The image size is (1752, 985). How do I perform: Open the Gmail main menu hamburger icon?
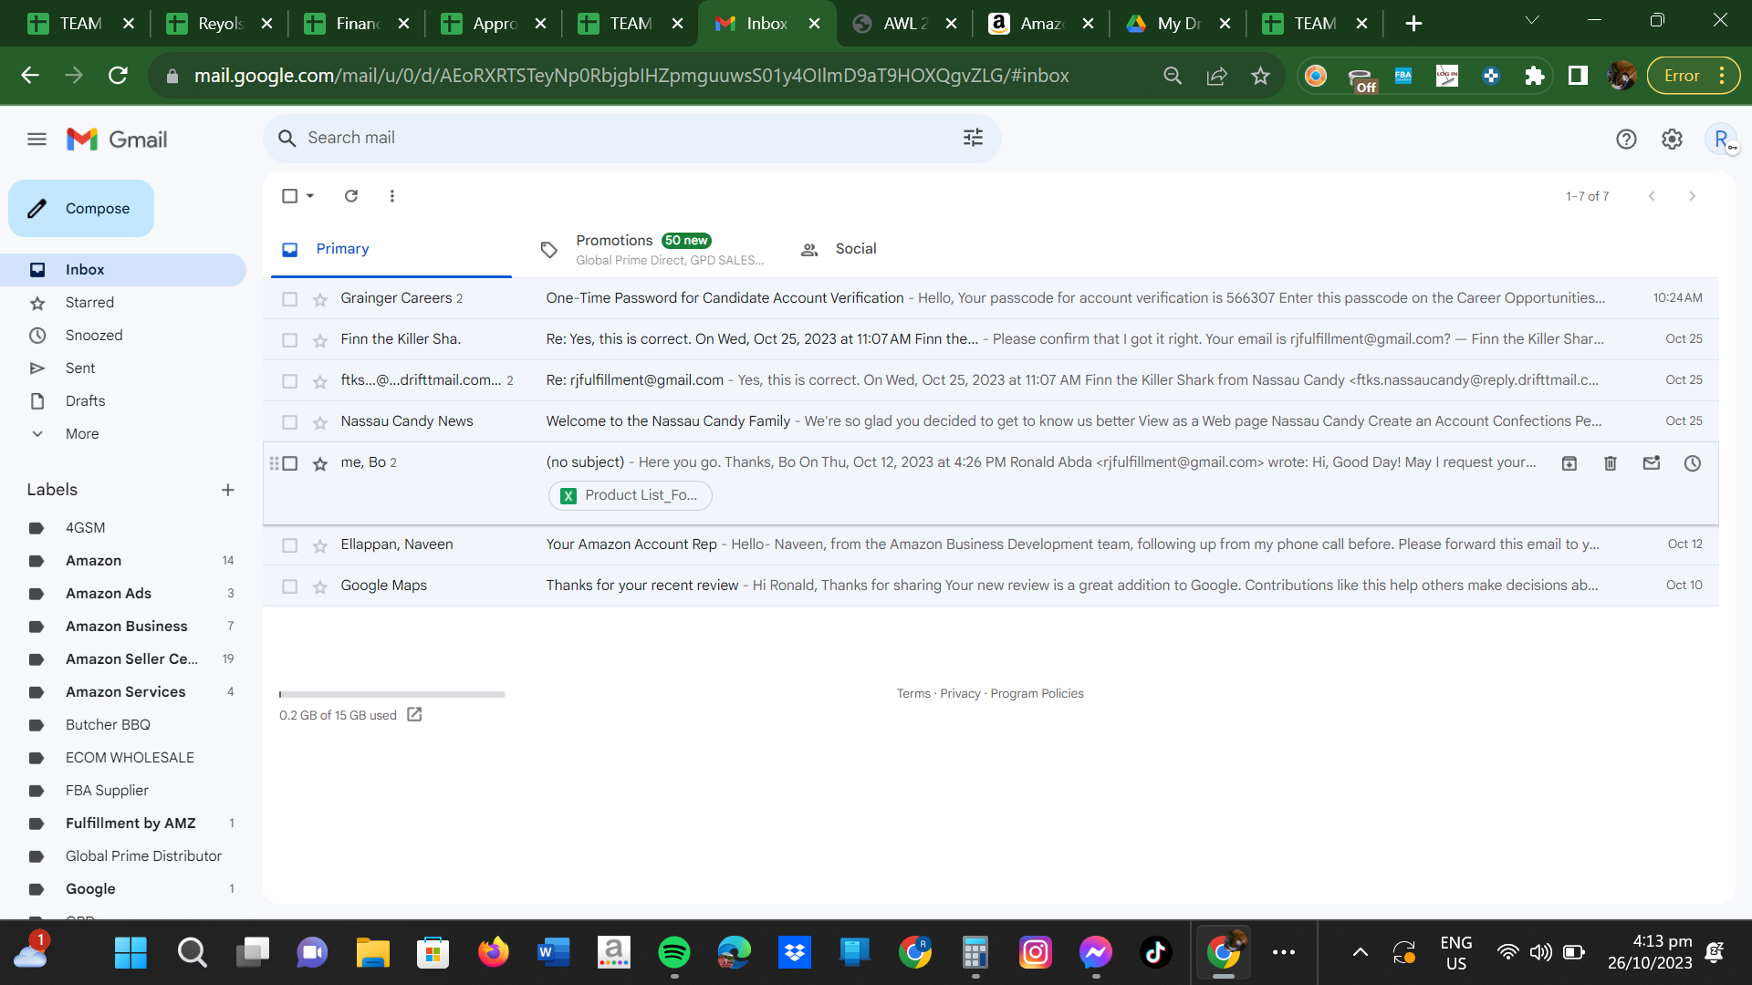click(36, 140)
